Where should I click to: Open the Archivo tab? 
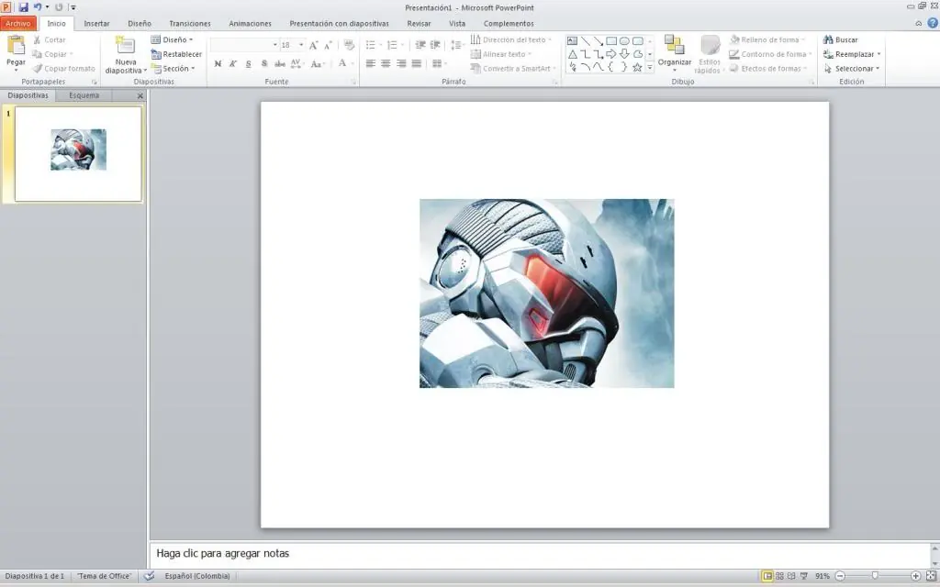click(x=18, y=23)
